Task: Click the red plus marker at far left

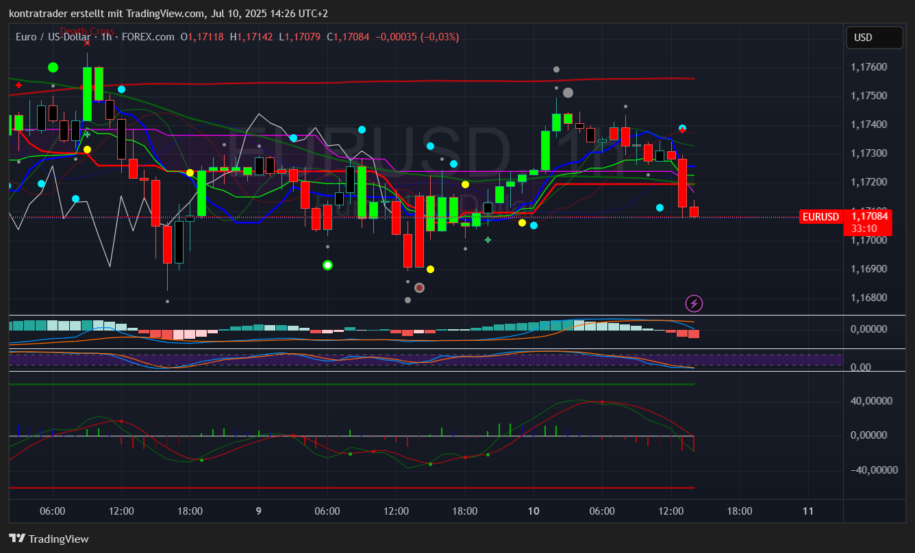Action: point(19,86)
